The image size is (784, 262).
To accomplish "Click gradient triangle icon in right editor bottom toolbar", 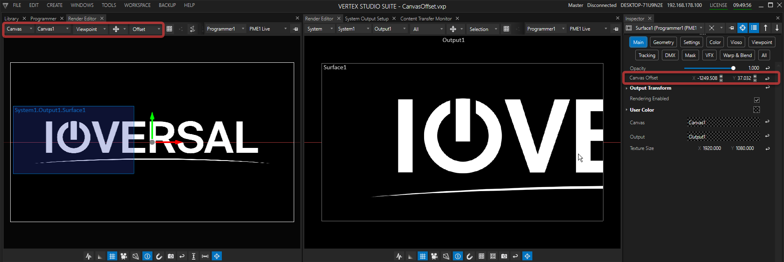I will pos(411,256).
